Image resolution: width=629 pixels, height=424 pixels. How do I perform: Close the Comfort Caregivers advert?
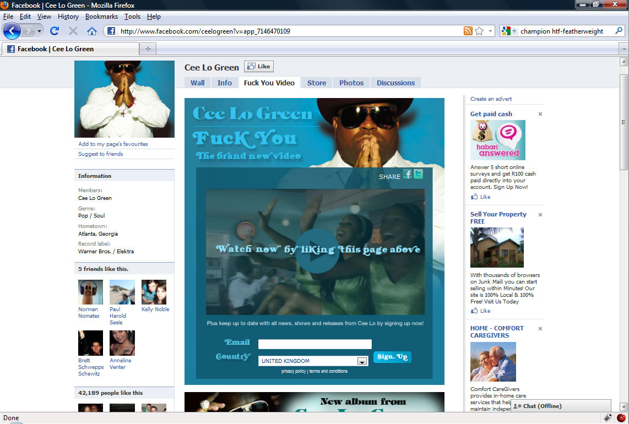click(540, 329)
